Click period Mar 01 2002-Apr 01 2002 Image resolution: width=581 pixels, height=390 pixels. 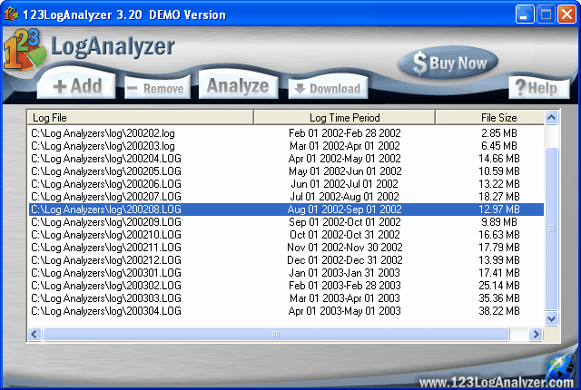click(x=345, y=146)
